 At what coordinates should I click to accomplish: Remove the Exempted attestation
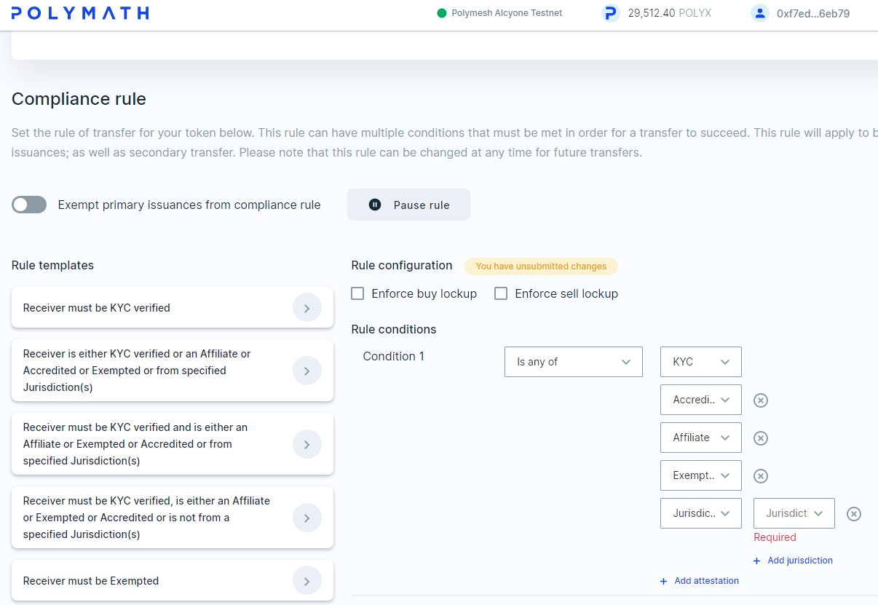pyautogui.click(x=761, y=476)
